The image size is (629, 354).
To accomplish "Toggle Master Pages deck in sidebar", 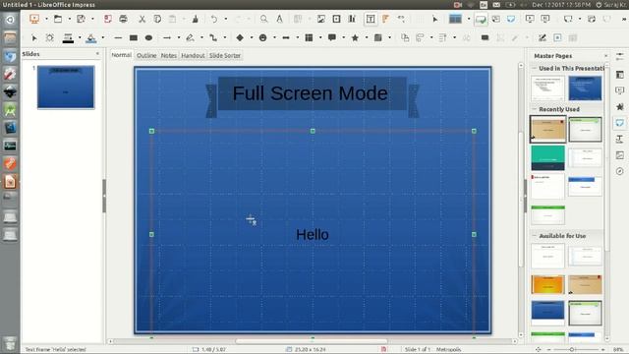I will tap(620, 123).
